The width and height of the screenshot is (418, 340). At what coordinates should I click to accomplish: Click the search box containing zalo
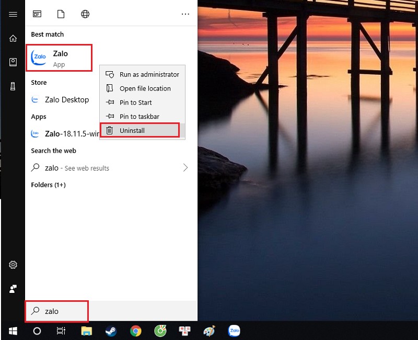coord(57,311)
